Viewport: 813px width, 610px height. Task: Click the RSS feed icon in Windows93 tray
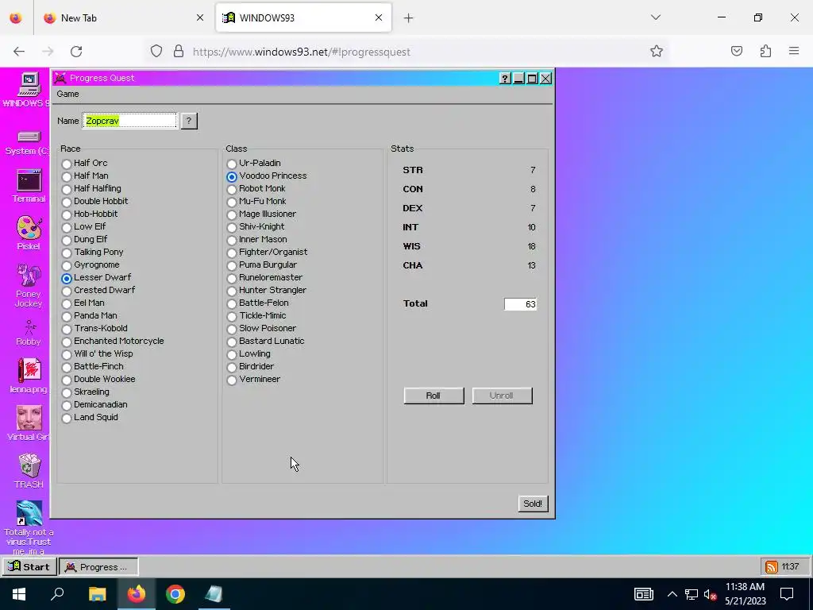tap(772, 567)
